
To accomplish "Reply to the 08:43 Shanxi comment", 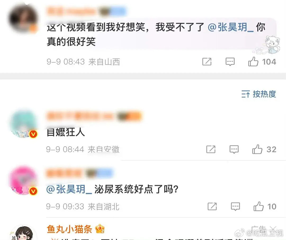I will click(x=230, y=62).
